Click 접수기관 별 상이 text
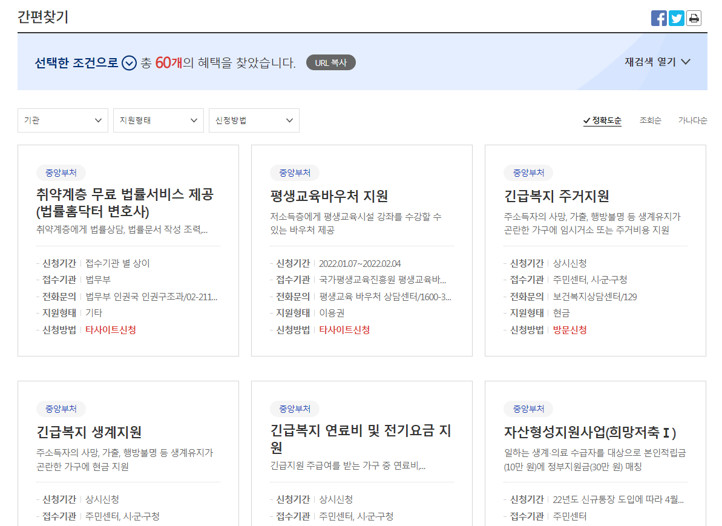 coord(117,263)
